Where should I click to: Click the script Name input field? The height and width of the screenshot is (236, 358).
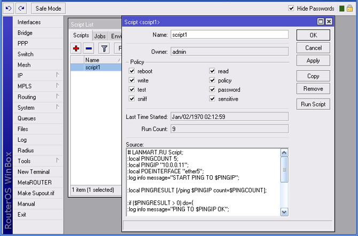coord(229,35)
